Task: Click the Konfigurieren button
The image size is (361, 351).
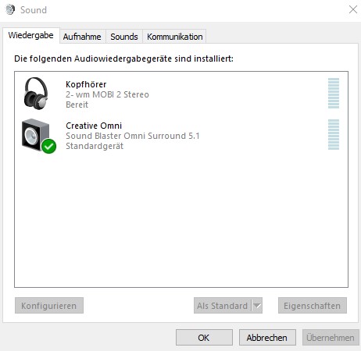Action: click(49, 306)
